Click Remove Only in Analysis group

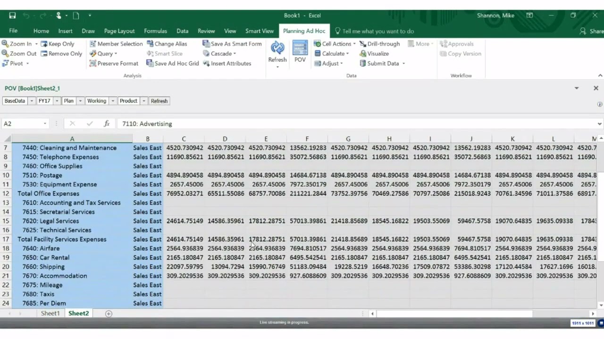[x=61, y=54]
